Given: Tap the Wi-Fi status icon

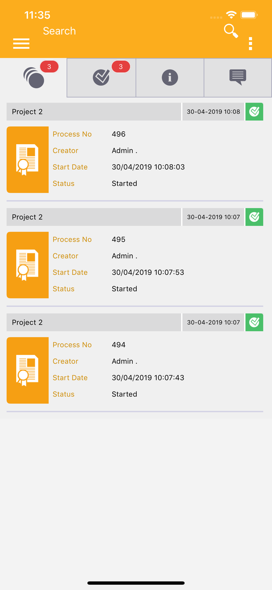Looking at the screenshot, I should pyautogui.click(x=231, y=14).
